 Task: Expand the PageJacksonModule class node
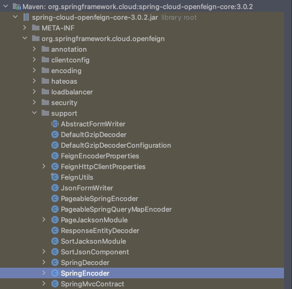tap(44, 220)
